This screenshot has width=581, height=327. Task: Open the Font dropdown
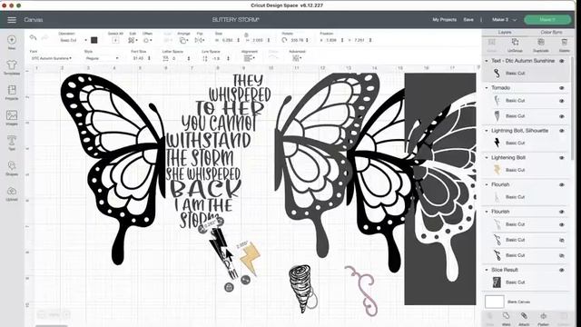52,58
